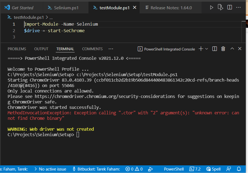The height and width of the screenshot is (173, 248).
Task: Switch to the PROBLEMS panel tab
Action: [17, 49]
